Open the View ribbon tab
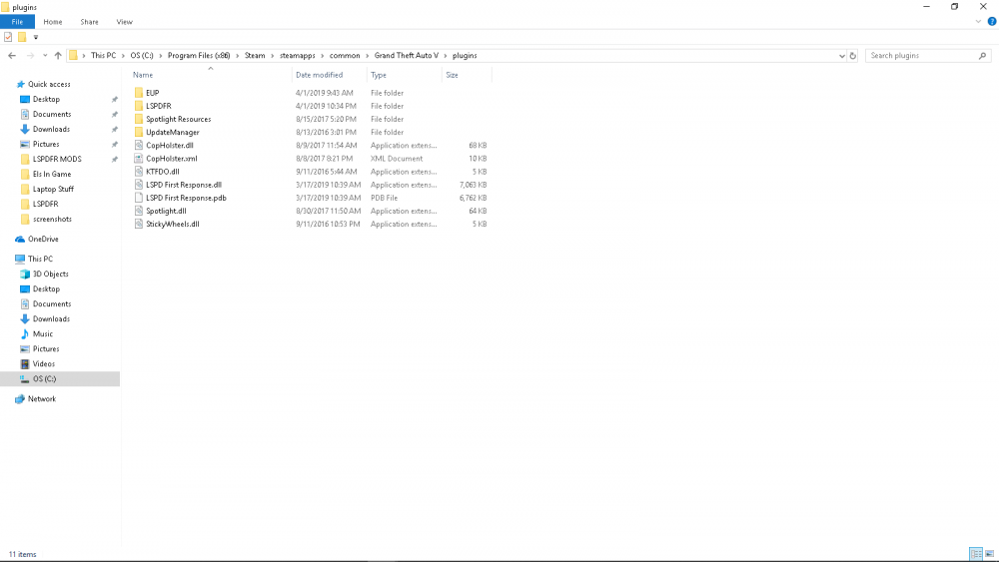Image resolution: width=999 pixels, height=562 pixels. pyautogui.click(x=124, y=22)
